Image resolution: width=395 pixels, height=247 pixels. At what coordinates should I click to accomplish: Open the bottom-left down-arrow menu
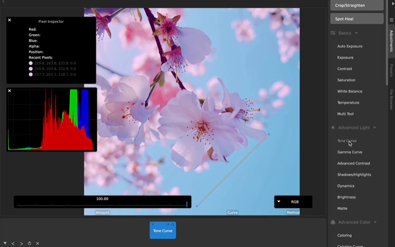(5, 243)
